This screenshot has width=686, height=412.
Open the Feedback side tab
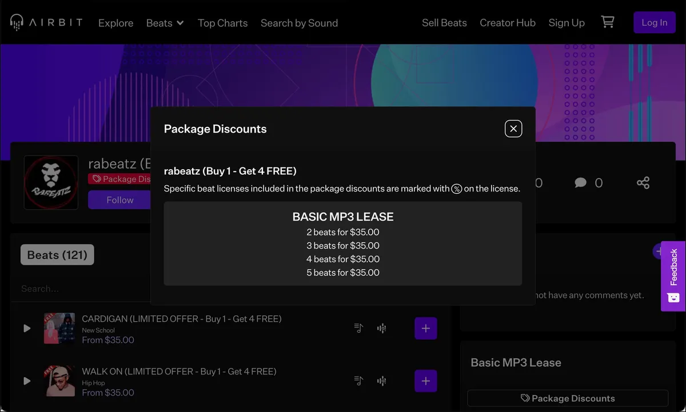pyautogui.click(x=673, y=276)
